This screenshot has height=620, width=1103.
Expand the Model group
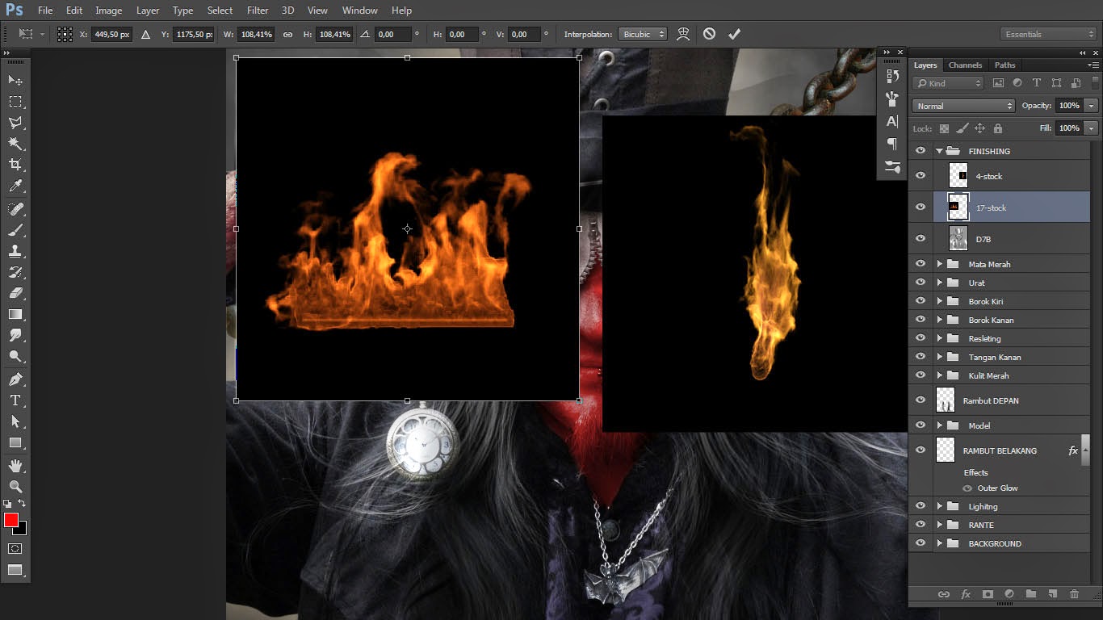pyautogui.click(x=939, y=425)
